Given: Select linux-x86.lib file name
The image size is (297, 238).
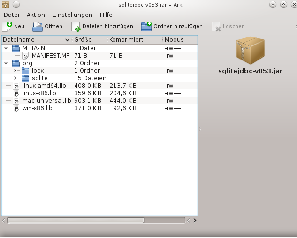Looking at the screenshot, I should 39,93.
